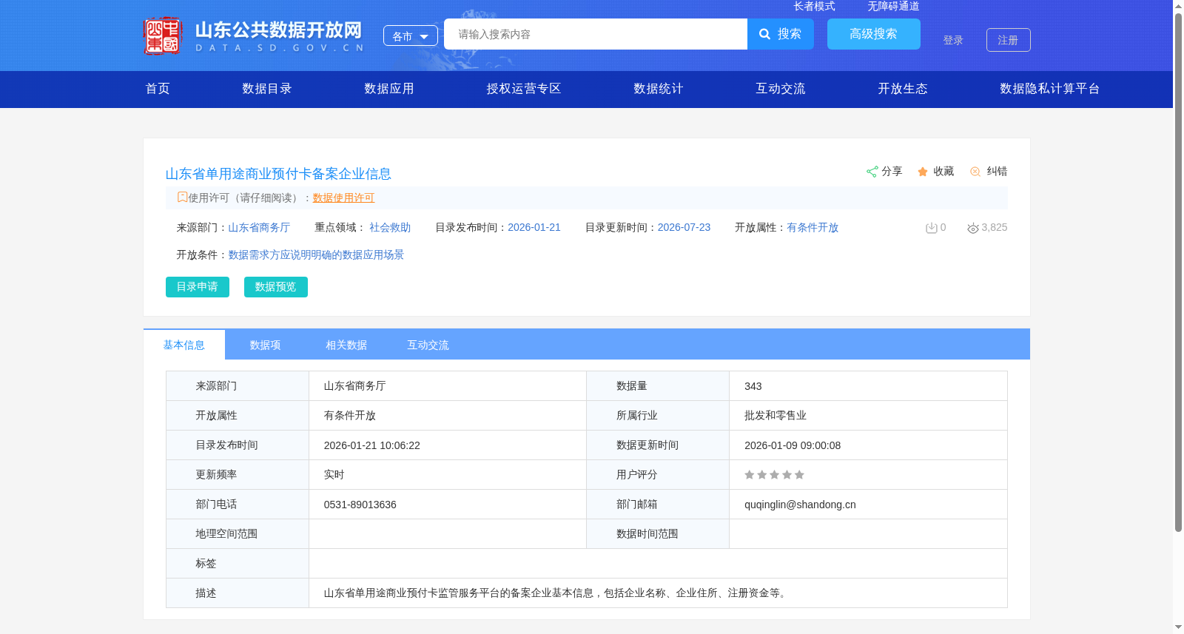Click the 搜索 search button
Viewport: 1184px width, 634px height.
coord(781,34)
